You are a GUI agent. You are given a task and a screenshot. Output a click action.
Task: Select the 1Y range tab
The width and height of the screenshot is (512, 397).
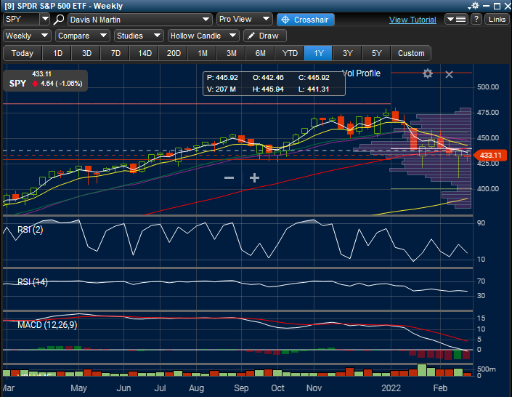click(x=318, y=53)
